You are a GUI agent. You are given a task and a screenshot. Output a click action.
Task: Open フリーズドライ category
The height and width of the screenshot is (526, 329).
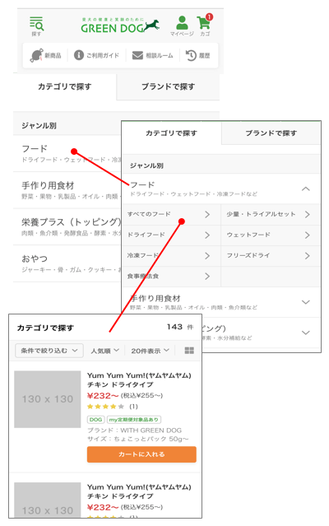tap(271, 256)
